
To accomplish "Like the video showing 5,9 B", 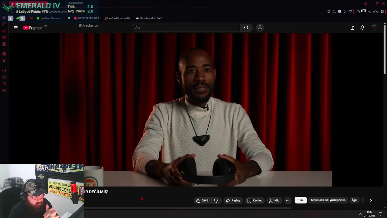I will point(202,200).
